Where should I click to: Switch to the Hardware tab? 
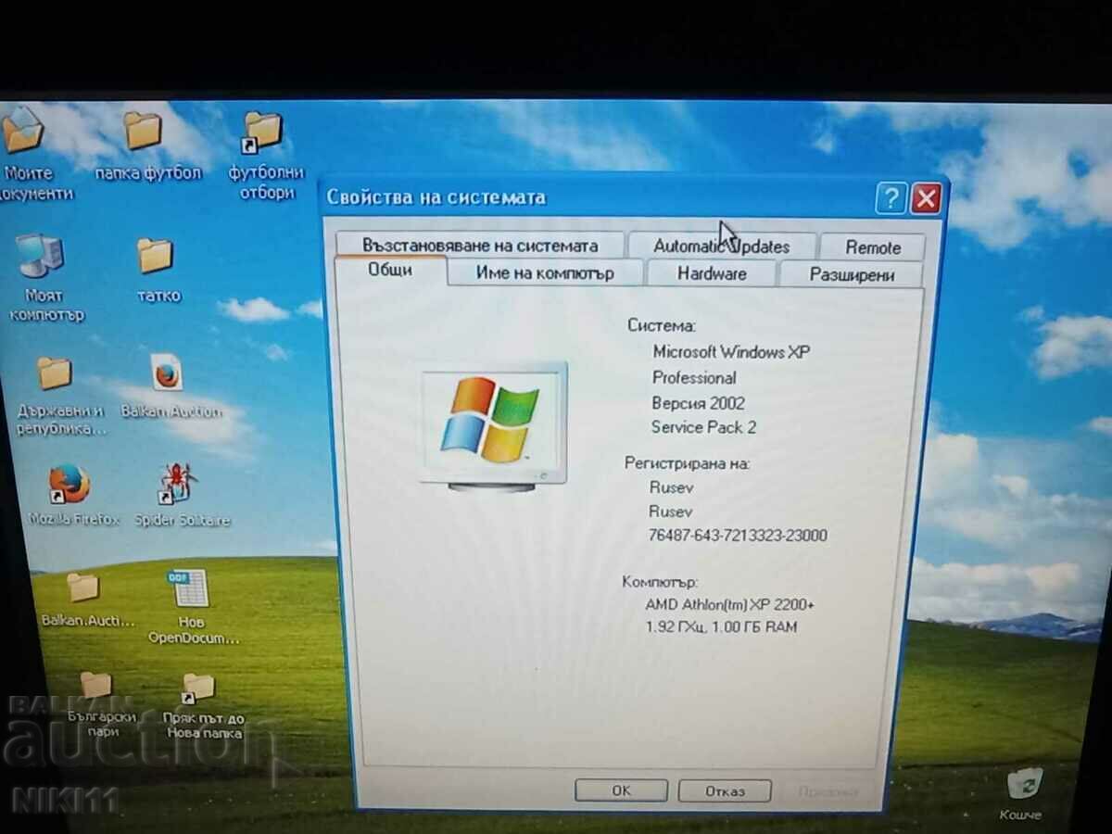712,272
